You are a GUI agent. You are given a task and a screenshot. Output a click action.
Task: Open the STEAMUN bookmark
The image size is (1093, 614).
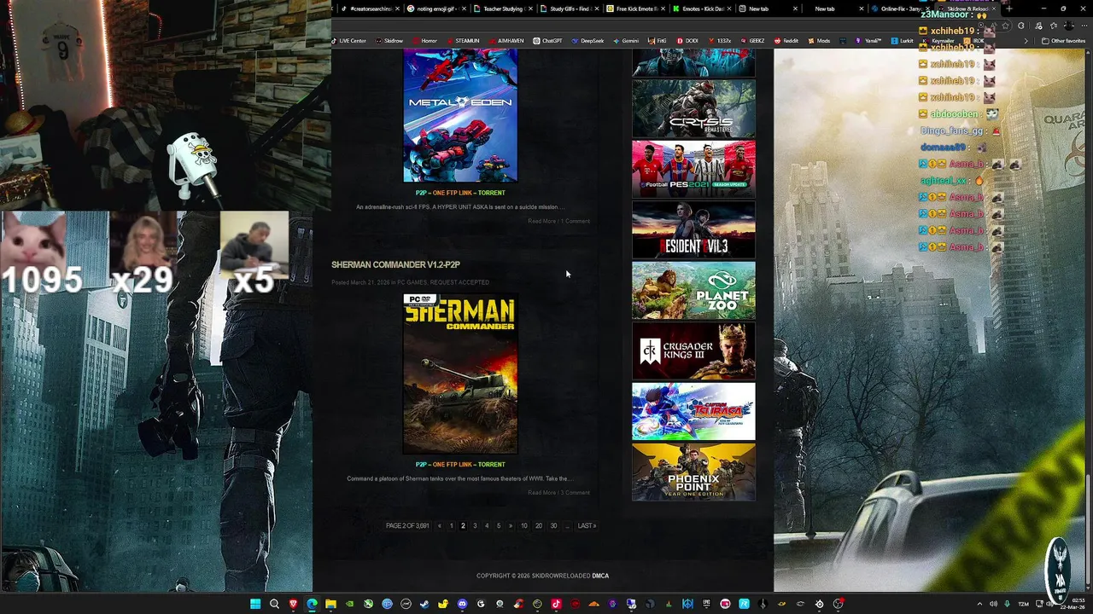coord(463,41)
